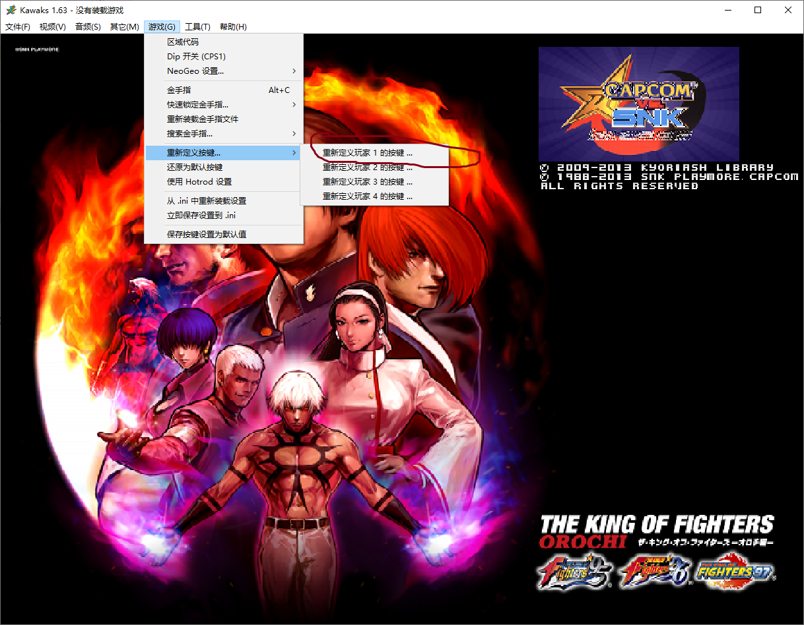Open the 其它(M) menu
This screenshot has height=625, width=804.
(x=124, y=27)
